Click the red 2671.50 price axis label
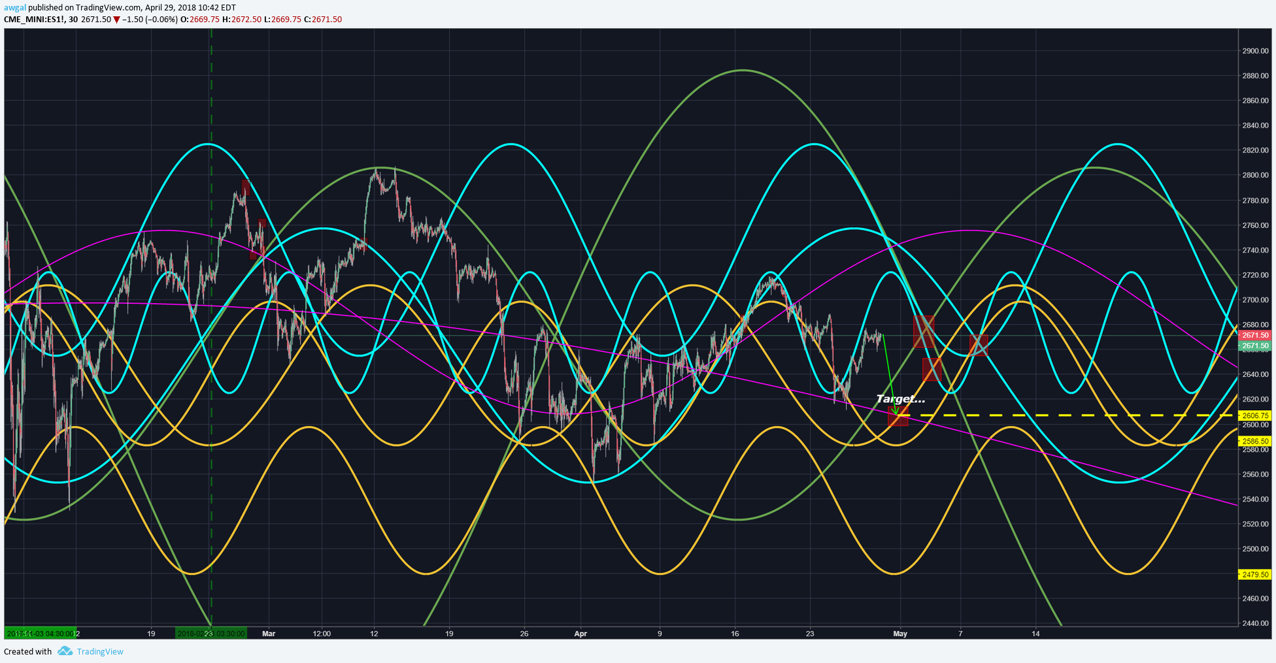The image size is (1276, 663). click(x=1255, y=335)
